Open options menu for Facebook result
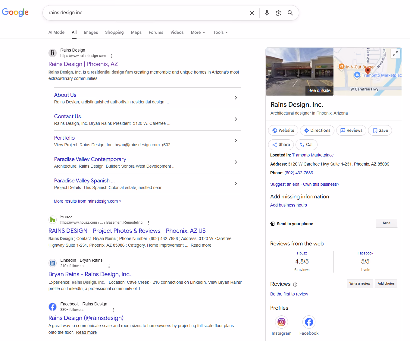This screenshot has height=341, width=410. tap(113, 310)
